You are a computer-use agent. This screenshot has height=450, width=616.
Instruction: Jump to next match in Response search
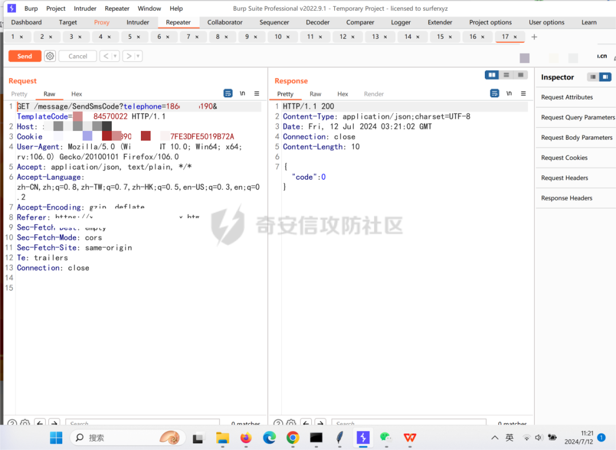pyautogui.click(x=321, y=423)
